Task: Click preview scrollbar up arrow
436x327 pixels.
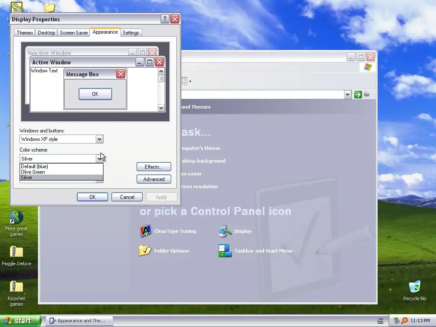Action: point(161,72)
